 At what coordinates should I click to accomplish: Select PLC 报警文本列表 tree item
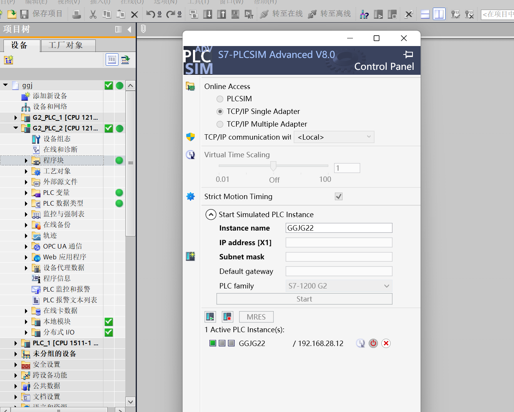coord(70,300)
